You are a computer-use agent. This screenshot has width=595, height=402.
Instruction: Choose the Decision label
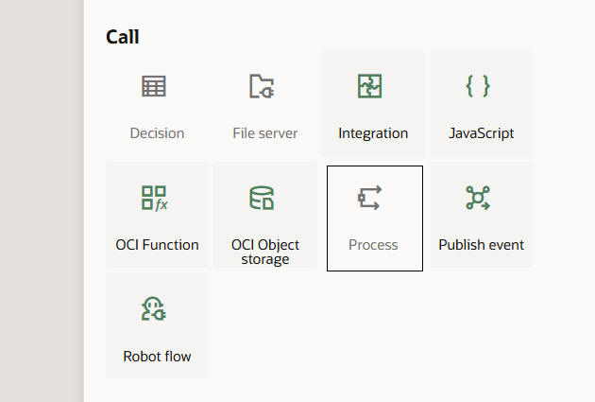click(x=157, y=133)
